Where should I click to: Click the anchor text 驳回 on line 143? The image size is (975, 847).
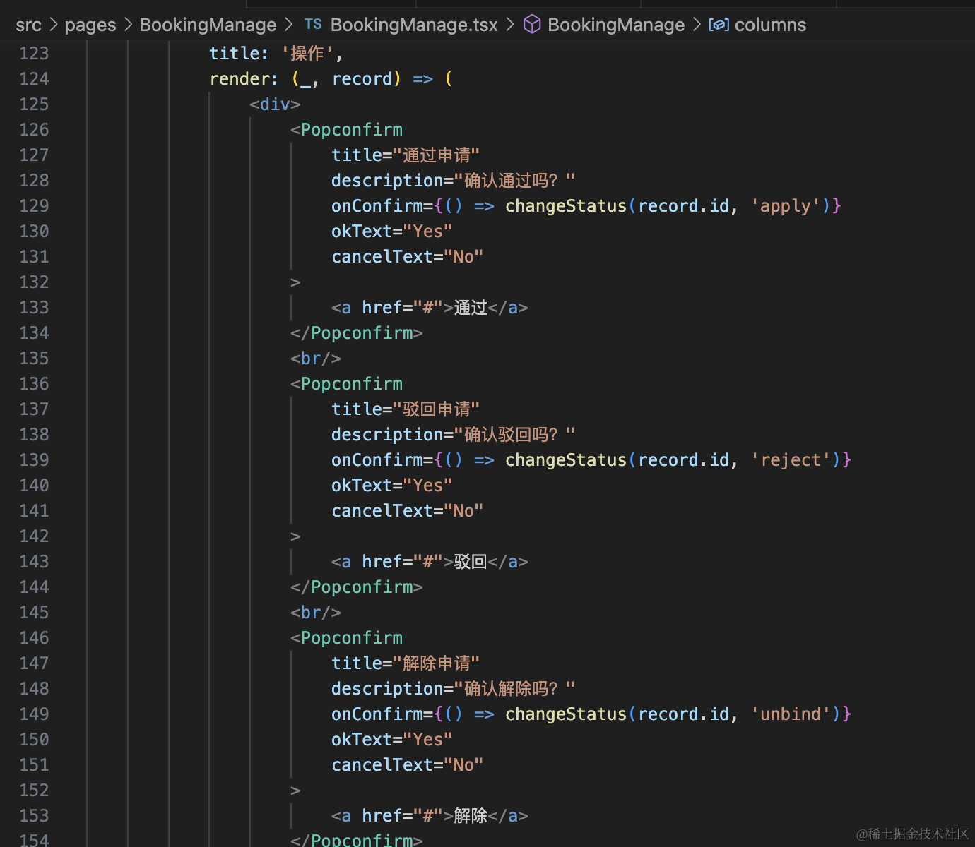[x=471, y=562]
